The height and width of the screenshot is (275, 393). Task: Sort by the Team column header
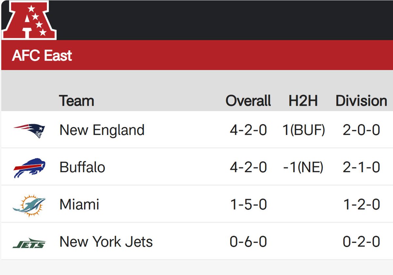77,101
